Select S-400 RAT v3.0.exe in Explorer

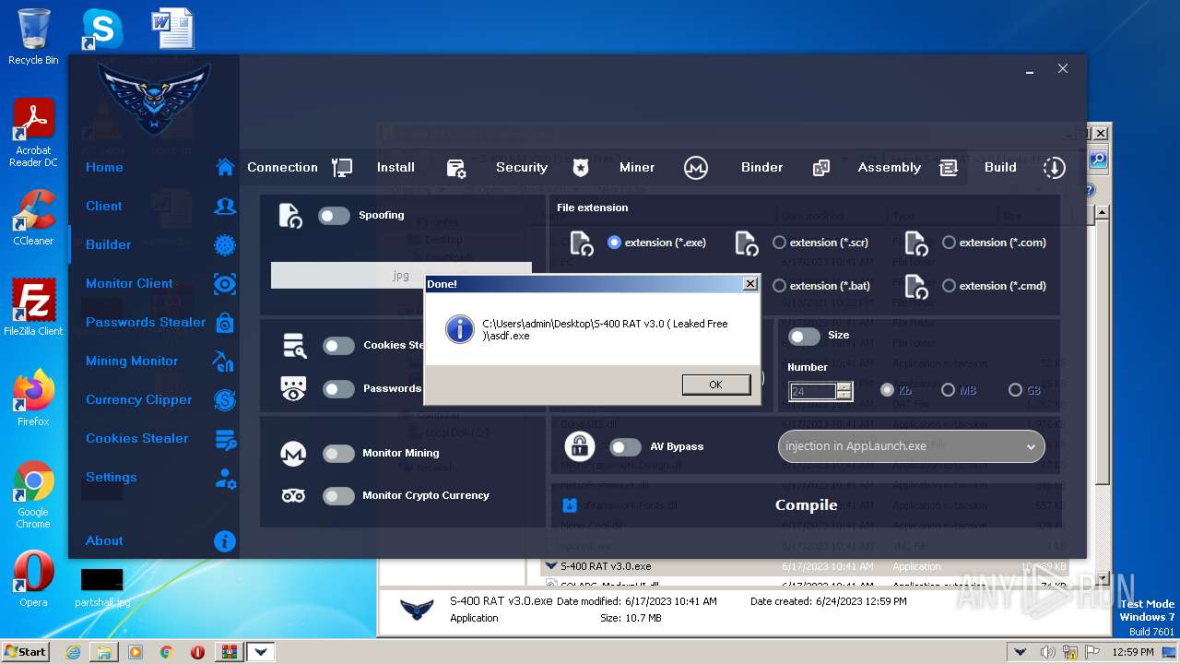pyautogui.click(x=606, y=566)
